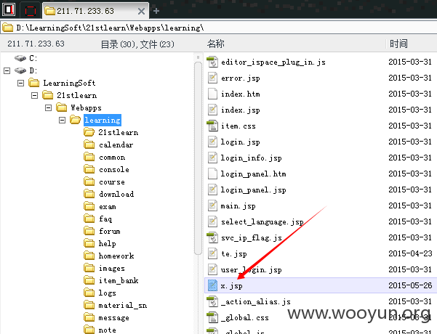
Task: Click the 2015-04-23 date of te.jsp
Action: pyautogui.click(x=410, y=253)
